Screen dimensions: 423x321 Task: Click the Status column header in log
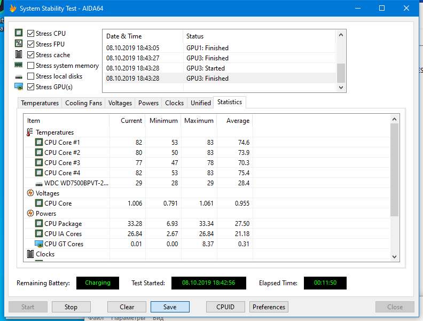pyautogui.click(x=260, y=36)
